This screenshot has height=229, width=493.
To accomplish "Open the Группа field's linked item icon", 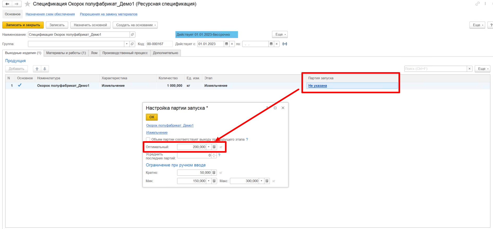I will 132,44.
